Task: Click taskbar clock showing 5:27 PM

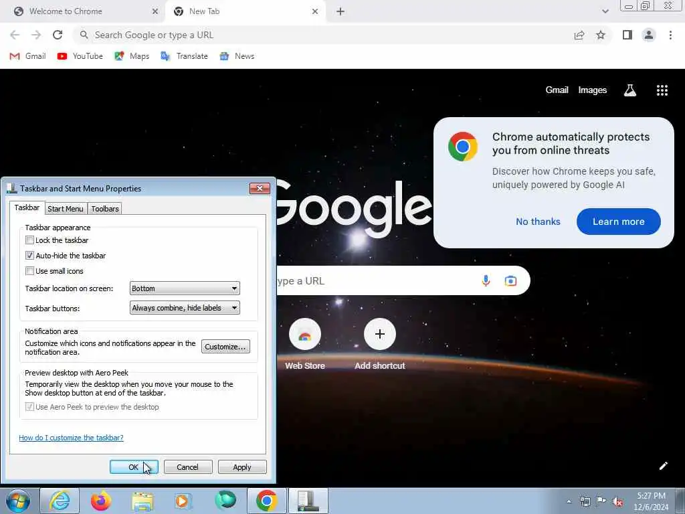Action: click(651, 501)
